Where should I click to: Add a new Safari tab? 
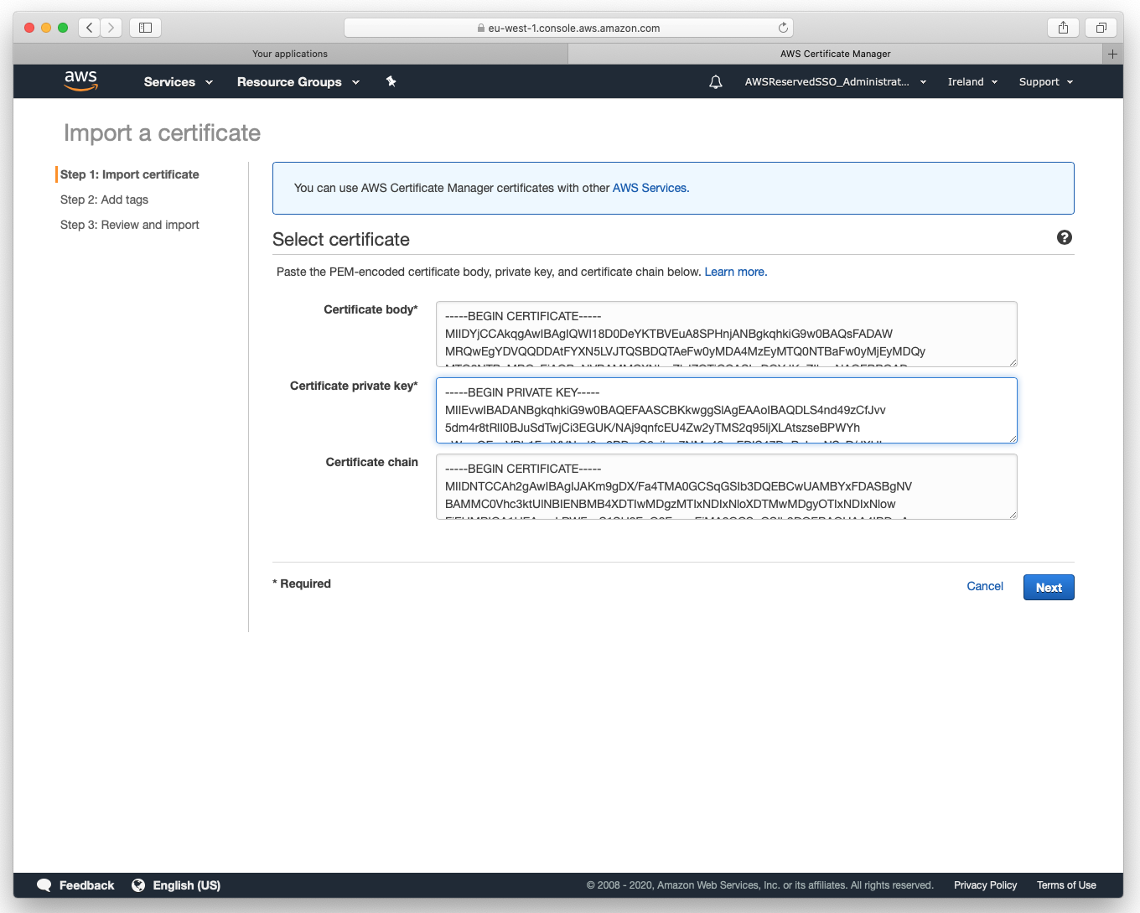pos(1112,54)
